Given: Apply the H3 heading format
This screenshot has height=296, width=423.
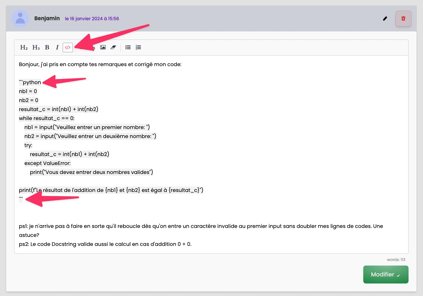Looking at the screenshot, I should (x=36, y=48).
